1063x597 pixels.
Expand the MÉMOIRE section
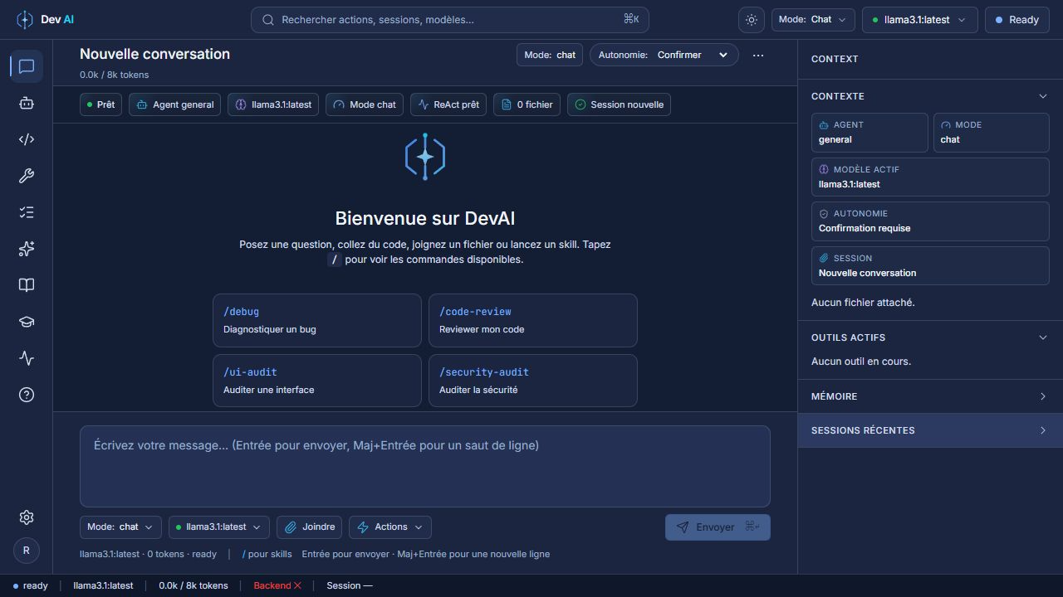(x=930, y=396)
